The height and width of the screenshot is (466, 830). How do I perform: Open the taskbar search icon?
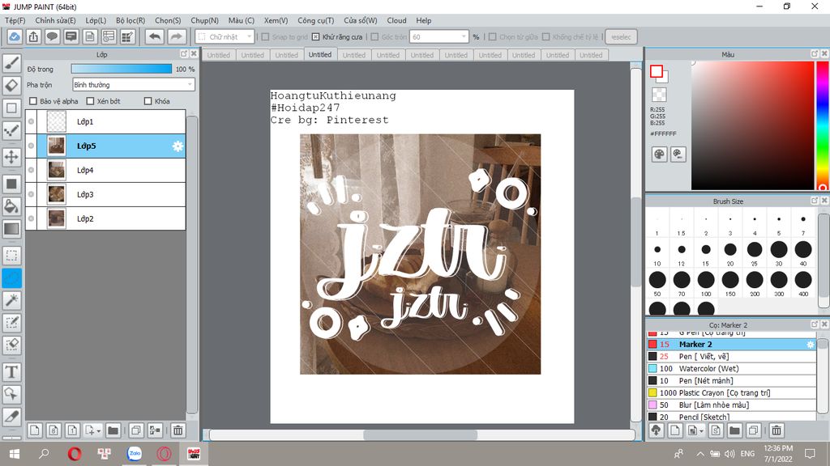(x=44, y=454)
